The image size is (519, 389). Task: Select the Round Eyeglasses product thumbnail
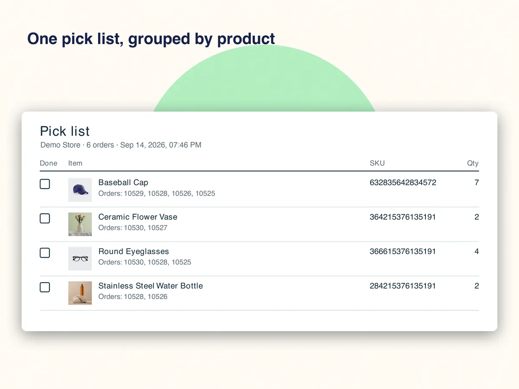[x=80, y=258]
